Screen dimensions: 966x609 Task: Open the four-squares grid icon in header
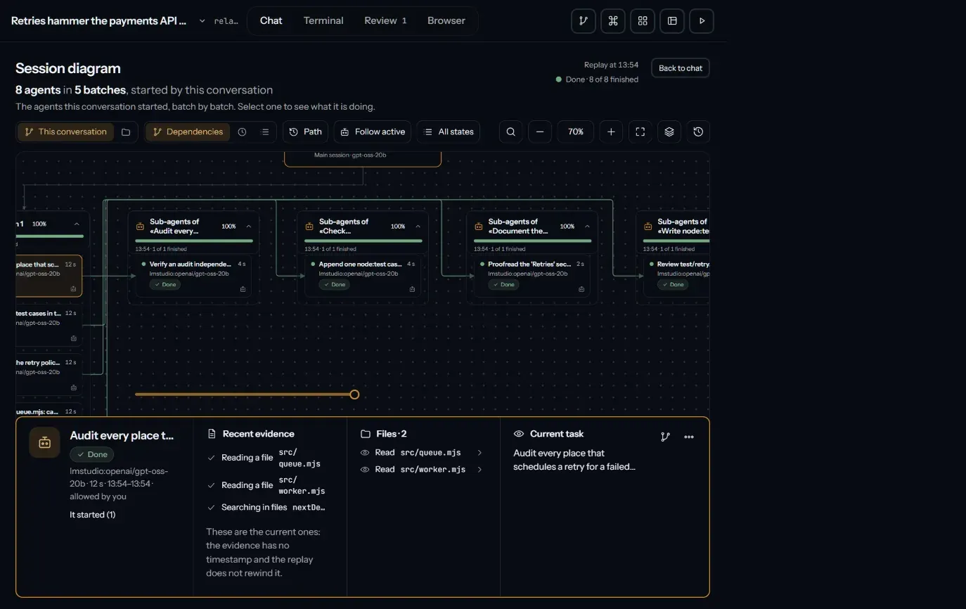click(643, 21)
